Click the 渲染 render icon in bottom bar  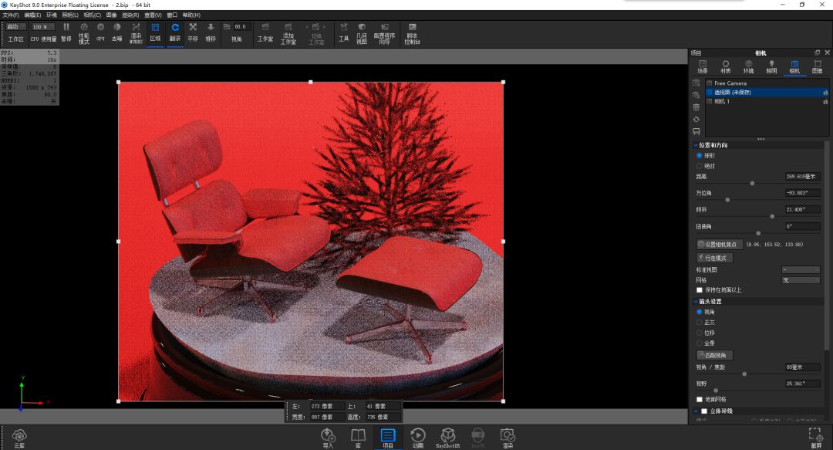click(508, 438)
